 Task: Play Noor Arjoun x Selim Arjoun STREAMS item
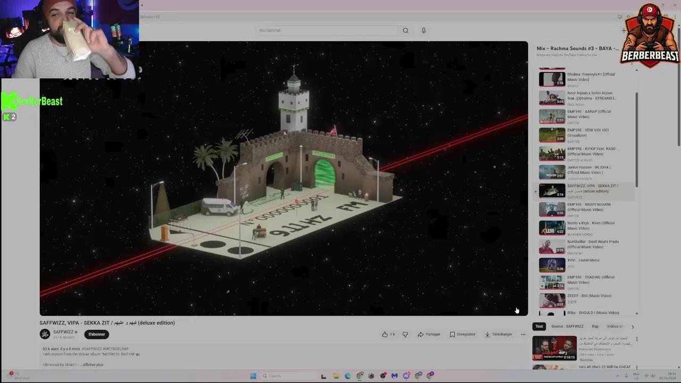(x=585, y=98)
